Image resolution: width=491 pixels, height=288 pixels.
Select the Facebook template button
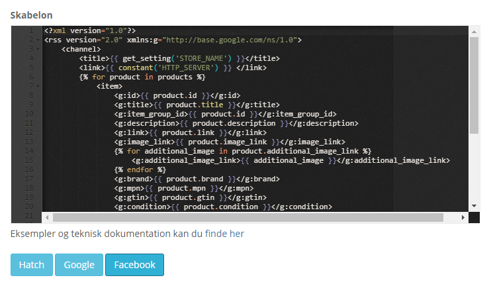tap(134, 265)
